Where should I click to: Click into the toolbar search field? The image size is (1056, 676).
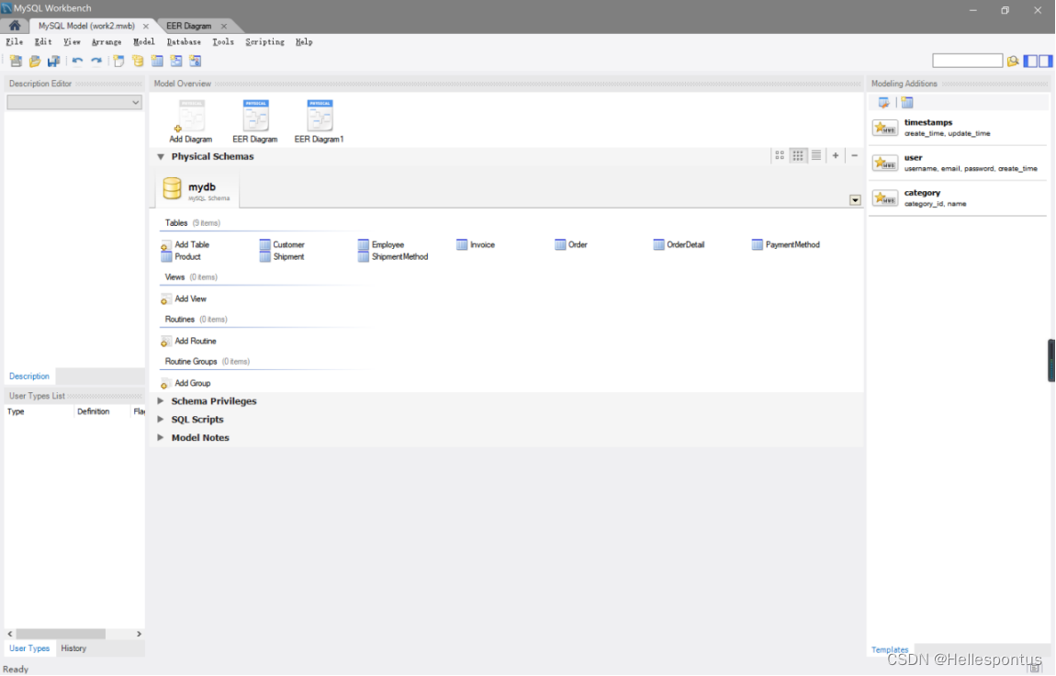click(x=967, y=61)
